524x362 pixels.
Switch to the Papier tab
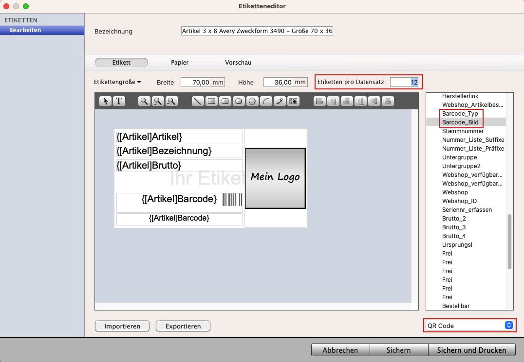pyautogui.click(x=180, y=63)
